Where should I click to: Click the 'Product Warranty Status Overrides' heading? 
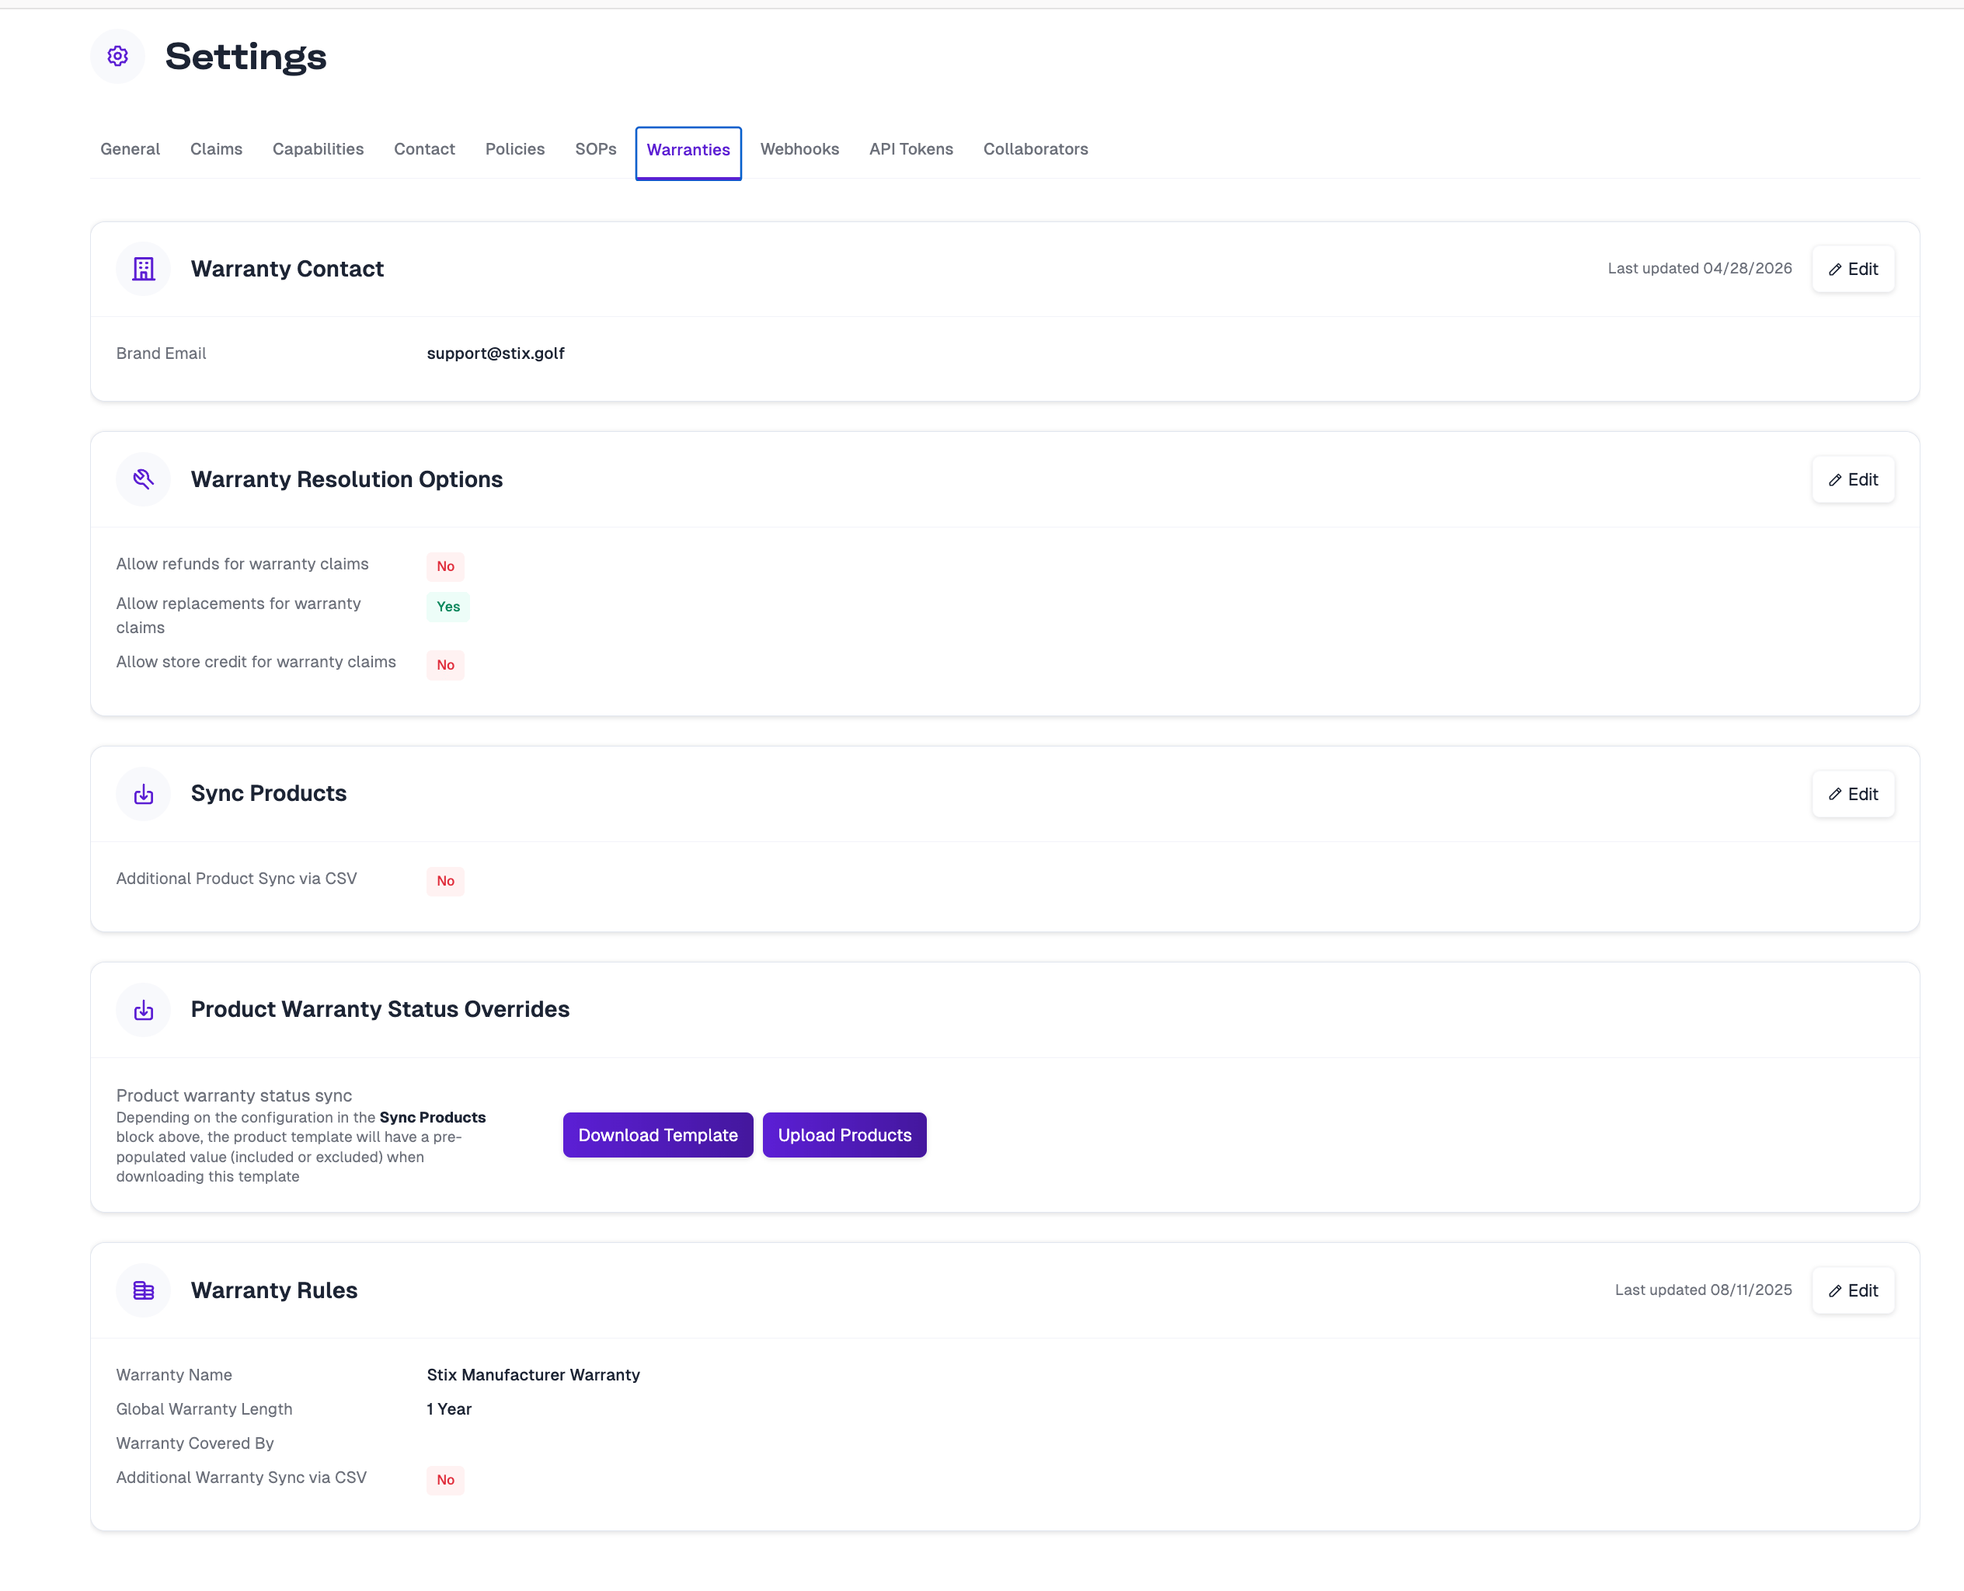[x=381, y=1010]
